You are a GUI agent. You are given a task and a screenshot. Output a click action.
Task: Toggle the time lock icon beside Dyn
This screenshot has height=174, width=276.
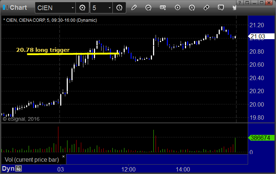pyautogui.click(x=18, y=169)
